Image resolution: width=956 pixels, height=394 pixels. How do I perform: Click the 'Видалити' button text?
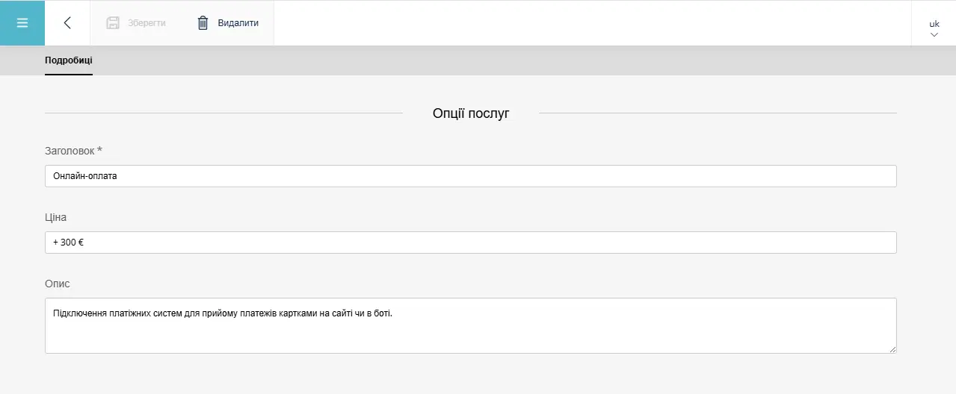(x=238, y=23)
